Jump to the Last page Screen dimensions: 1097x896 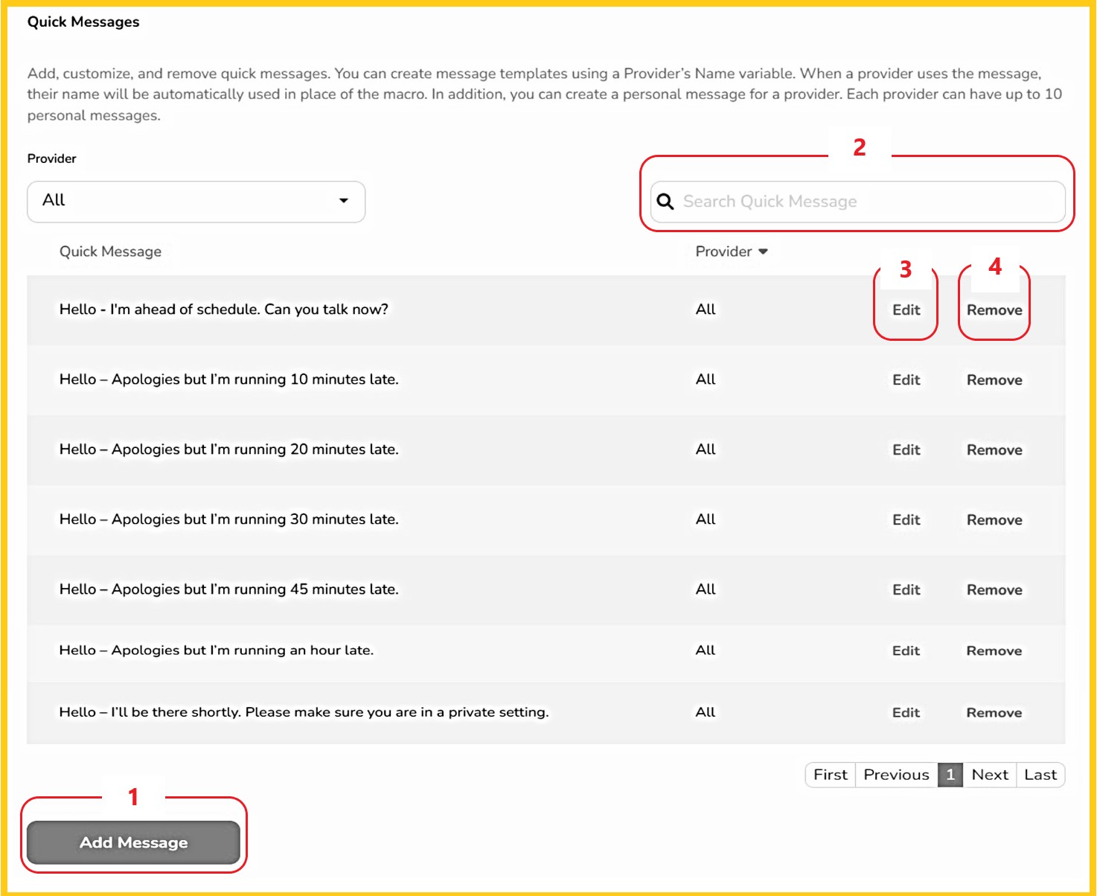click(1040, 775)
